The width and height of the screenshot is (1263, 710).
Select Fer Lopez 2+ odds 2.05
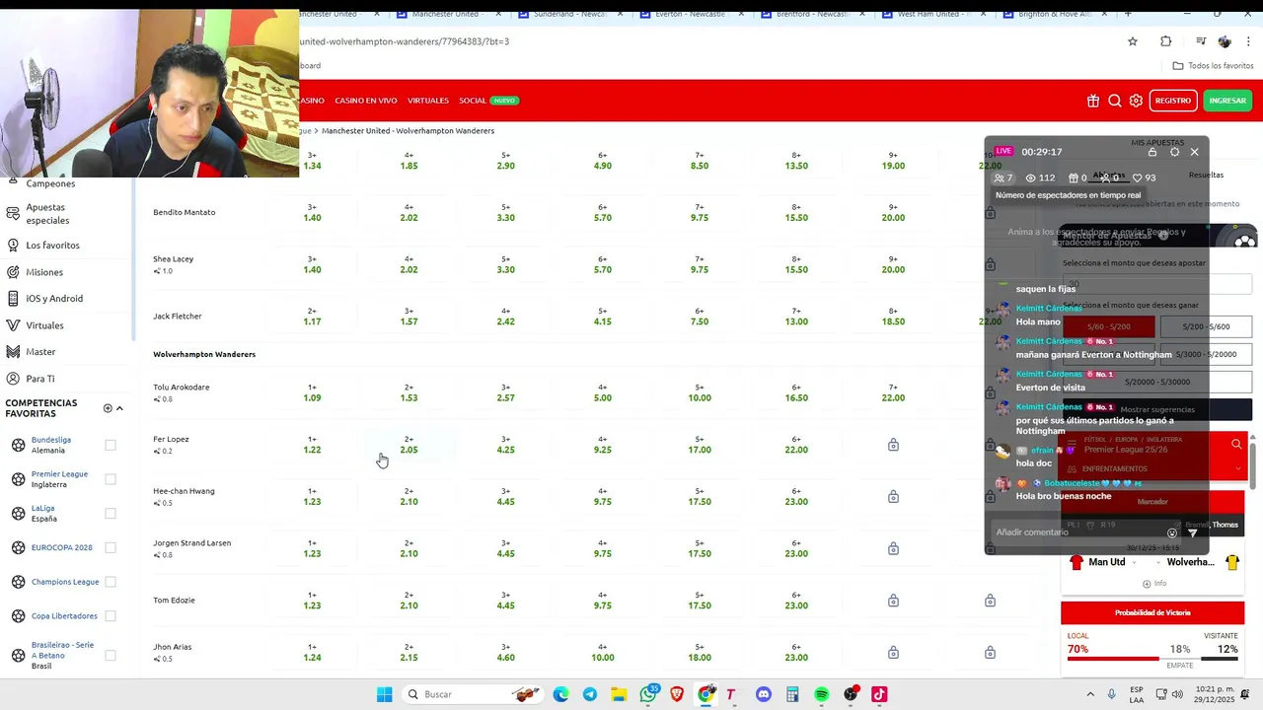point(409,445)
